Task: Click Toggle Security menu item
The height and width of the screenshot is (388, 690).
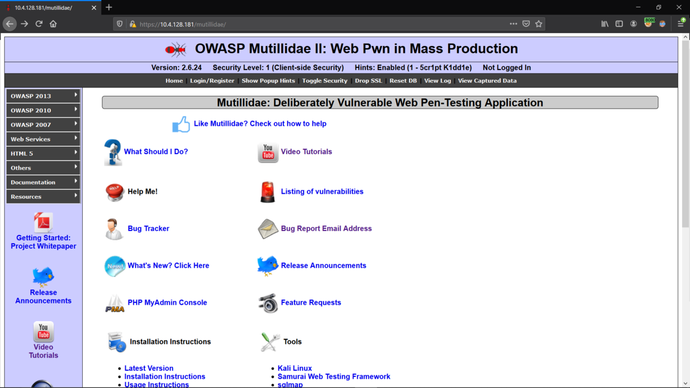Action: (325, 81)
